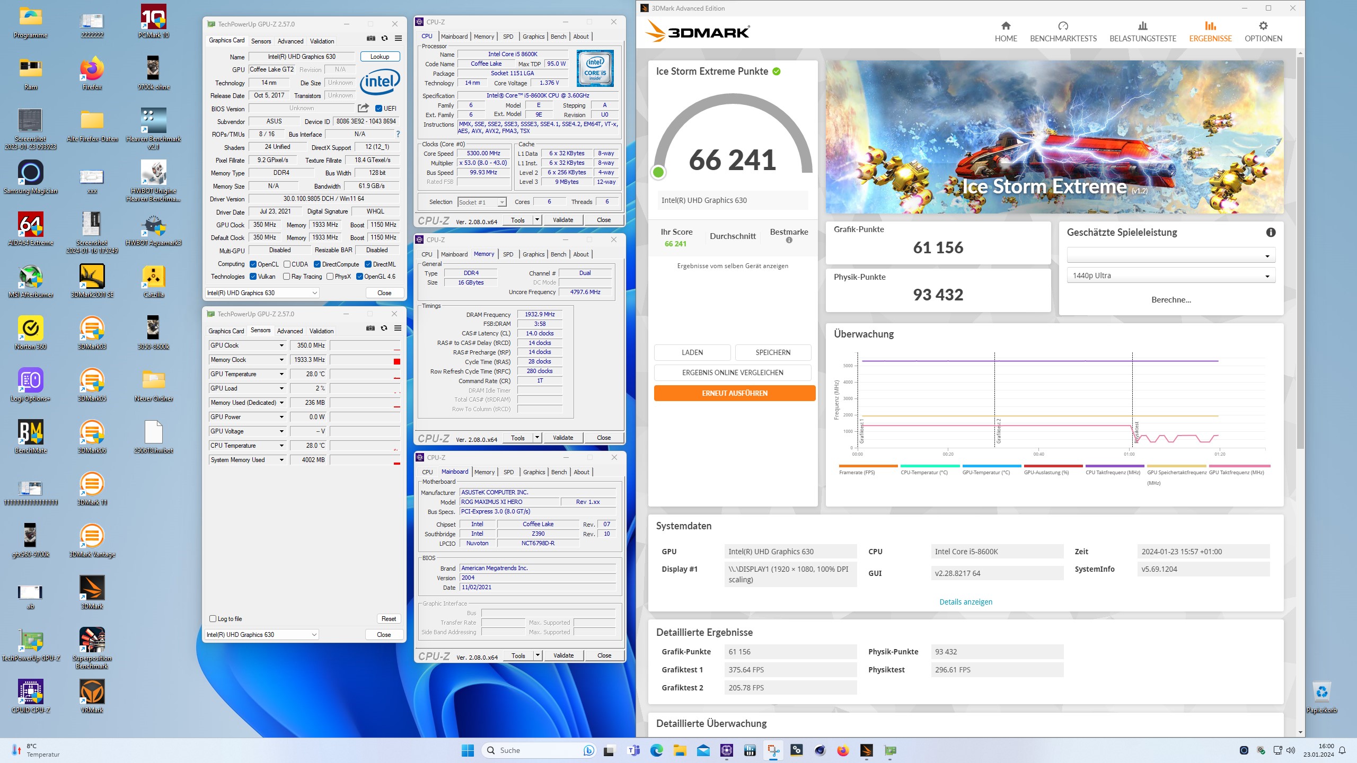The width and height of the screenshot is (1357, 763).
Task: Open Microsoft Edge from taskbar
Action: [656, 750]
